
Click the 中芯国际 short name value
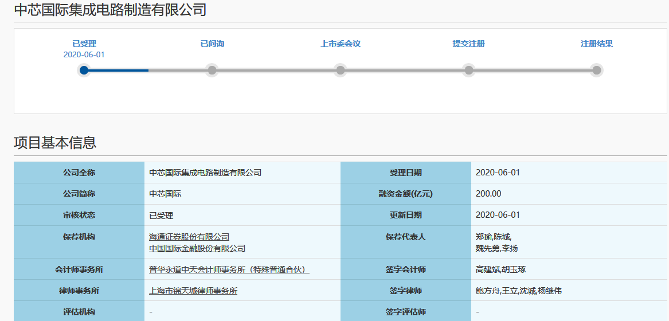[x=165, y=194]
